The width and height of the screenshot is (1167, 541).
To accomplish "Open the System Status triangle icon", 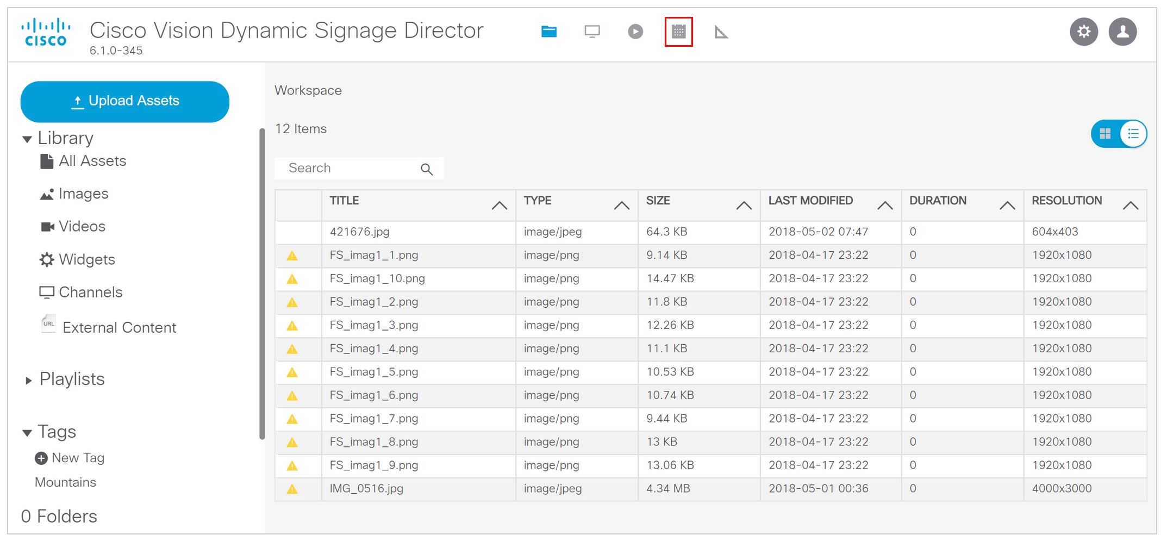I will coord(721,32).
